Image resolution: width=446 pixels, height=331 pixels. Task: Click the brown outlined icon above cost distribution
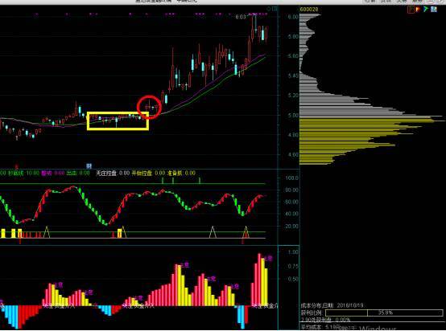(x=411, y=10)
